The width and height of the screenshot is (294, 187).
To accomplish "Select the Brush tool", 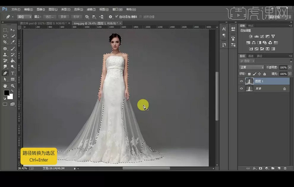I will (x=12, y=49).
